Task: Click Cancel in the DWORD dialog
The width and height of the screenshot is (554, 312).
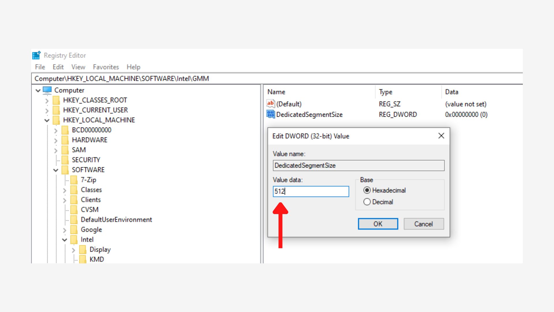Action: coord(423,224)
